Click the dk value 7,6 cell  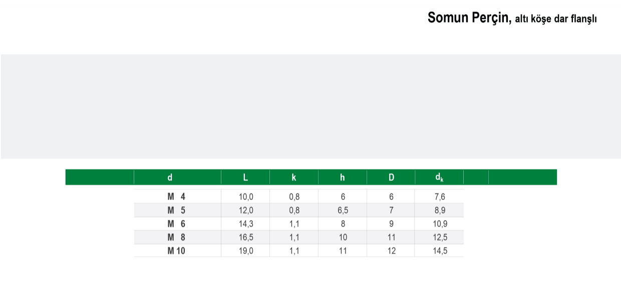pos(439,197)
